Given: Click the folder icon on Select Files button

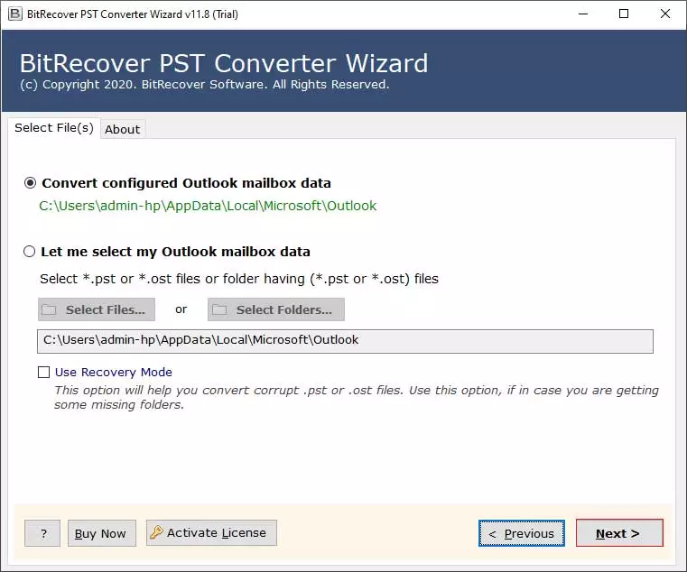Looking at the screenshot, I should coord(49,310).
